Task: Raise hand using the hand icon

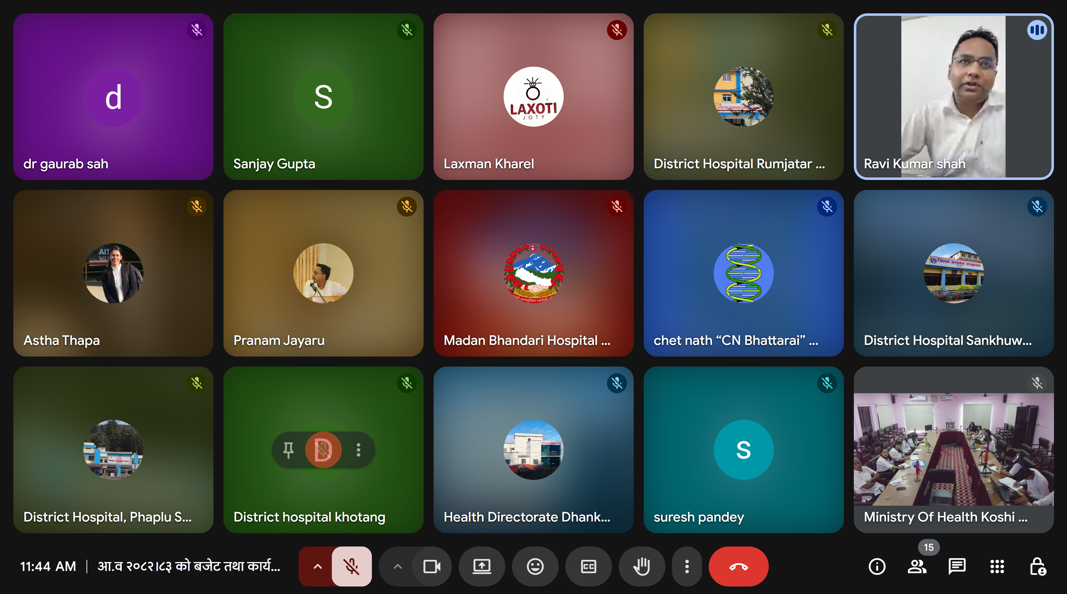Action: 641,566
